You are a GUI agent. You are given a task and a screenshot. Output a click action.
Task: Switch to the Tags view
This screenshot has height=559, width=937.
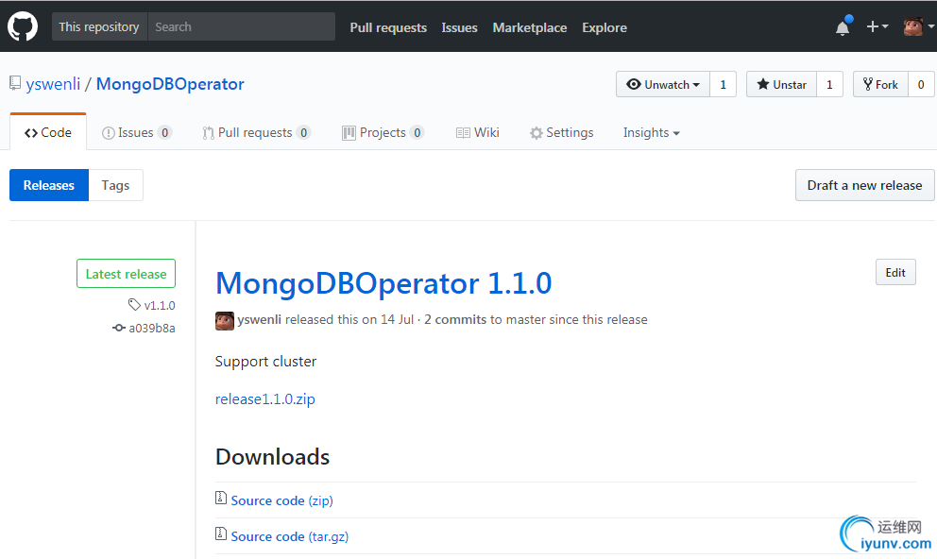click(115, 185)
